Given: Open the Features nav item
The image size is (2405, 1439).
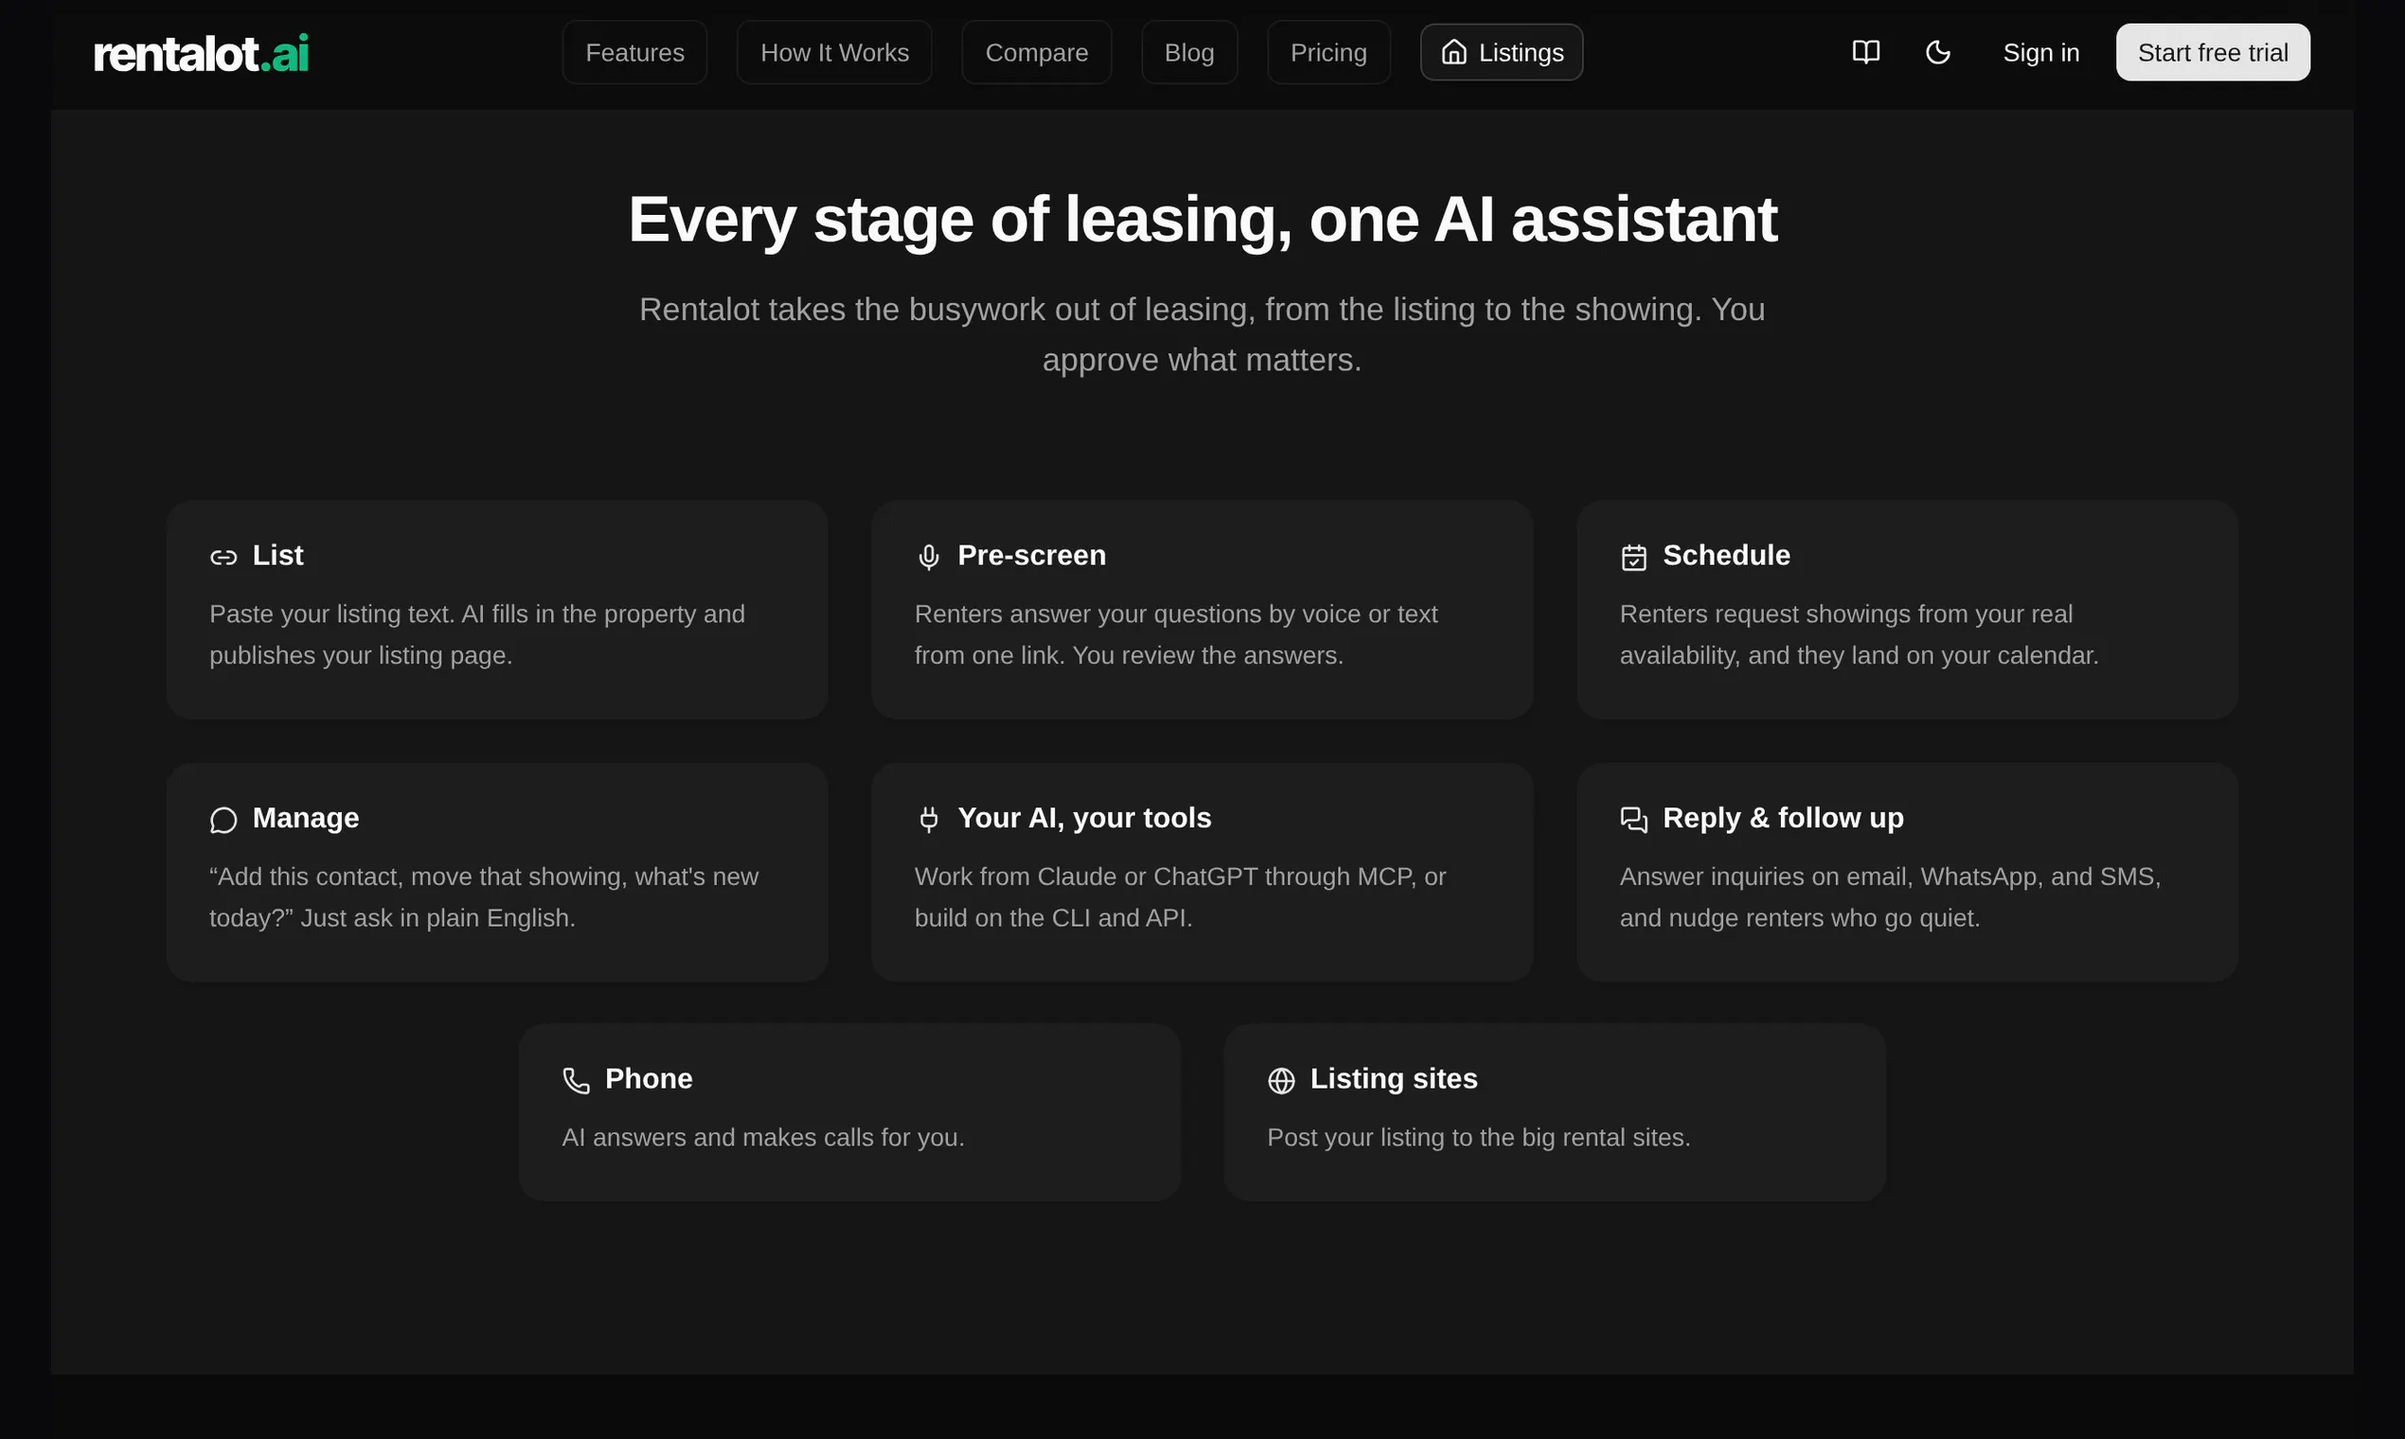Looking at the screenshot, I should click(635, 52).
